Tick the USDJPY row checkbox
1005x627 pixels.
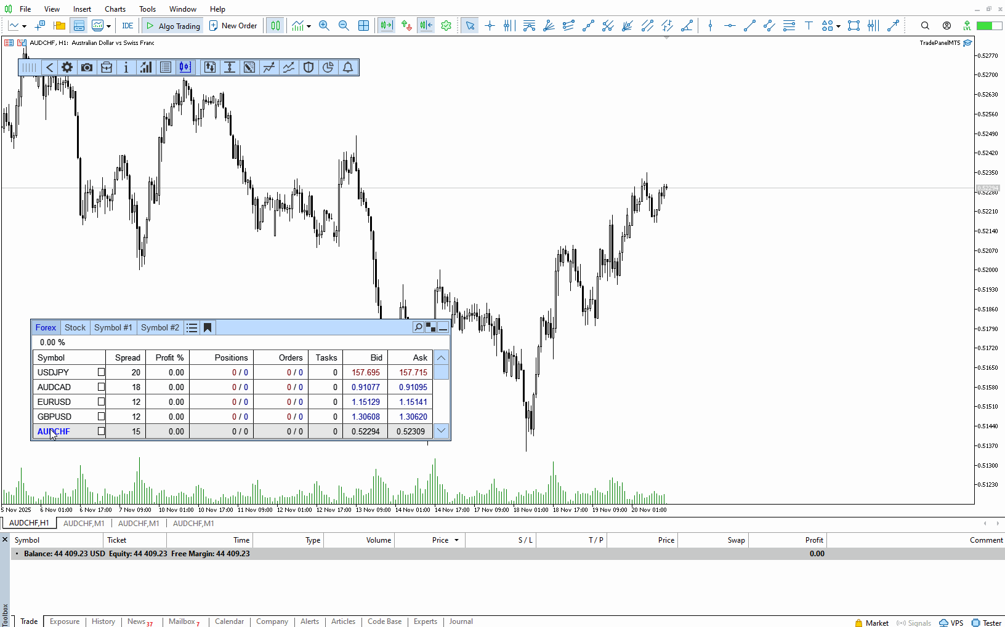point(101,372)
